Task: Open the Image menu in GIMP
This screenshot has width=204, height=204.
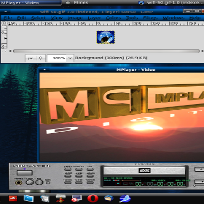Action: coord(75,18)
